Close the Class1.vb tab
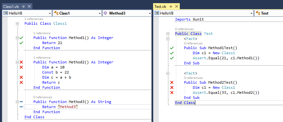This screenshot has height=122, width=283. (x=29, y=7)
